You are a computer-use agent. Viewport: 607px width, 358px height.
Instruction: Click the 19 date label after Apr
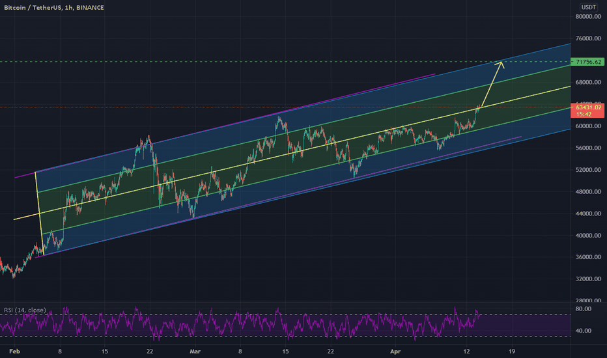coord(512,351)
